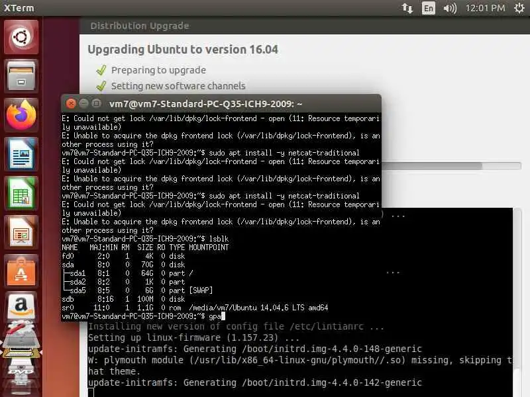Minimize the vm7 terminal window

coord(84,103)
